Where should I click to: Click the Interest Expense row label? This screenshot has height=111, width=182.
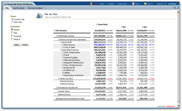(x=67, y=84)
